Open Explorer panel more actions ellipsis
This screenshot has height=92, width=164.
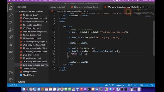(45, 7)
